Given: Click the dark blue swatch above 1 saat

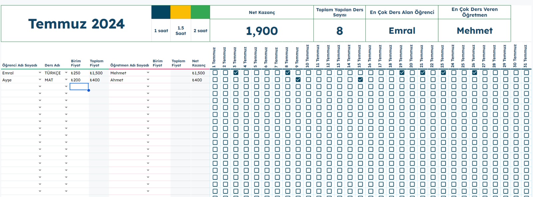Looking at the screenshot, I should click(x=161, y=12).
